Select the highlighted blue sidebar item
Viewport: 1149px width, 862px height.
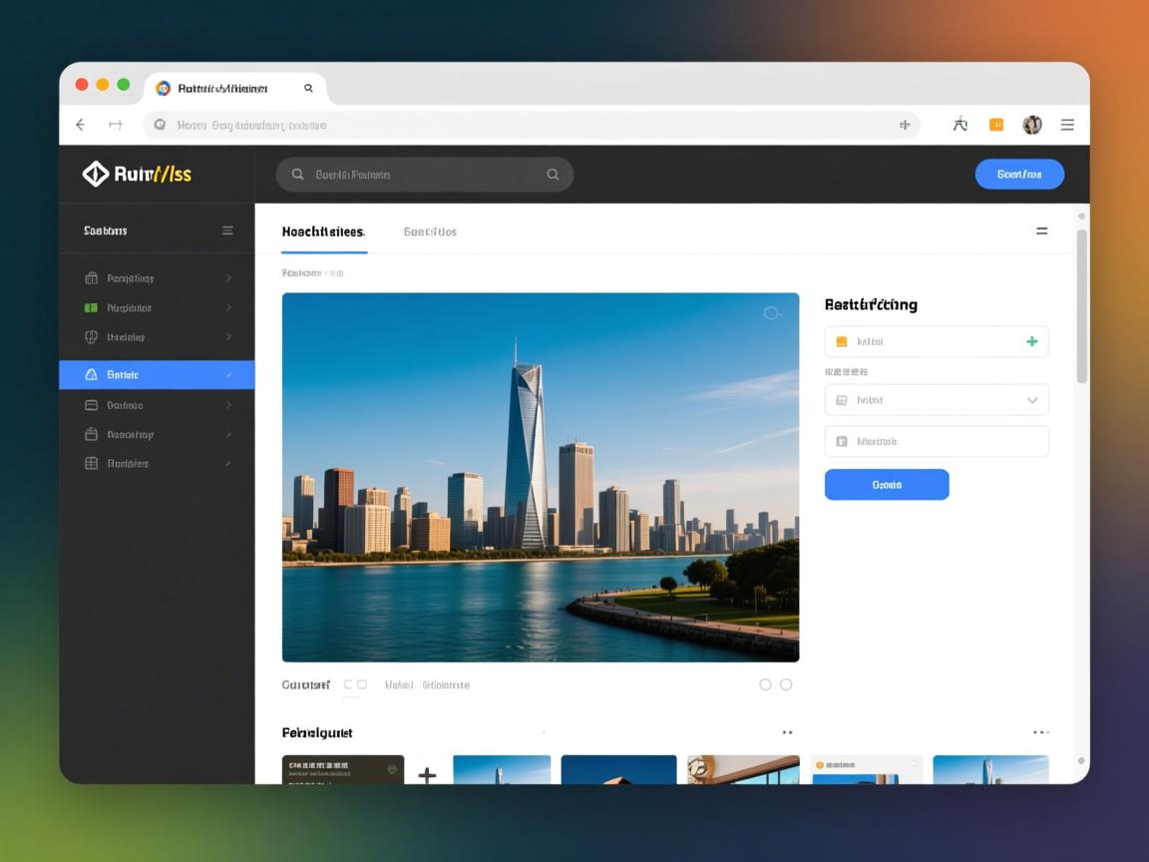pyautogui.click(x=157, y=375)
